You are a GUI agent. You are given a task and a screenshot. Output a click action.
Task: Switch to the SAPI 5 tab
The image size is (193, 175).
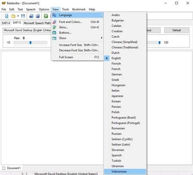pyautogui.click(x=17, y=23)
